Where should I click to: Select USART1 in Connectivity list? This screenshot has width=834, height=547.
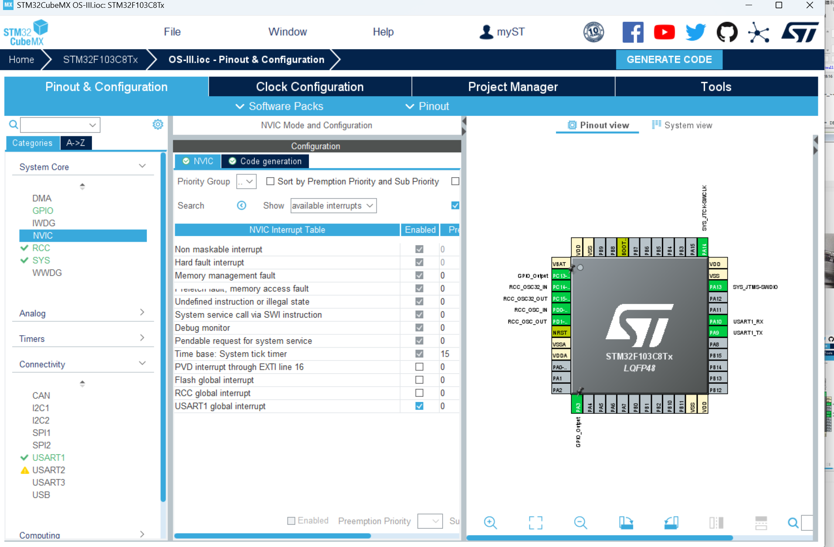(x=48, y=457)
